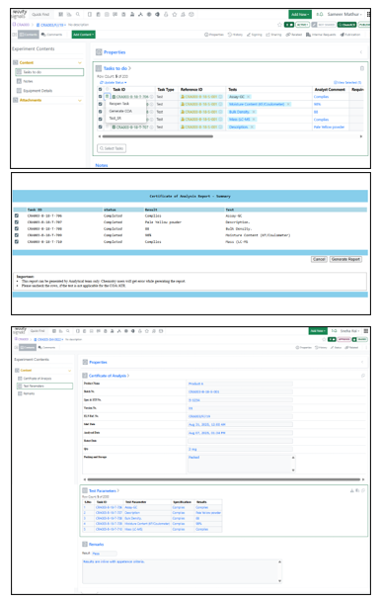Screen dimensions: 380x602
Task: Click the trash icon in Tasks to do panel
Action: coord(361,68)
